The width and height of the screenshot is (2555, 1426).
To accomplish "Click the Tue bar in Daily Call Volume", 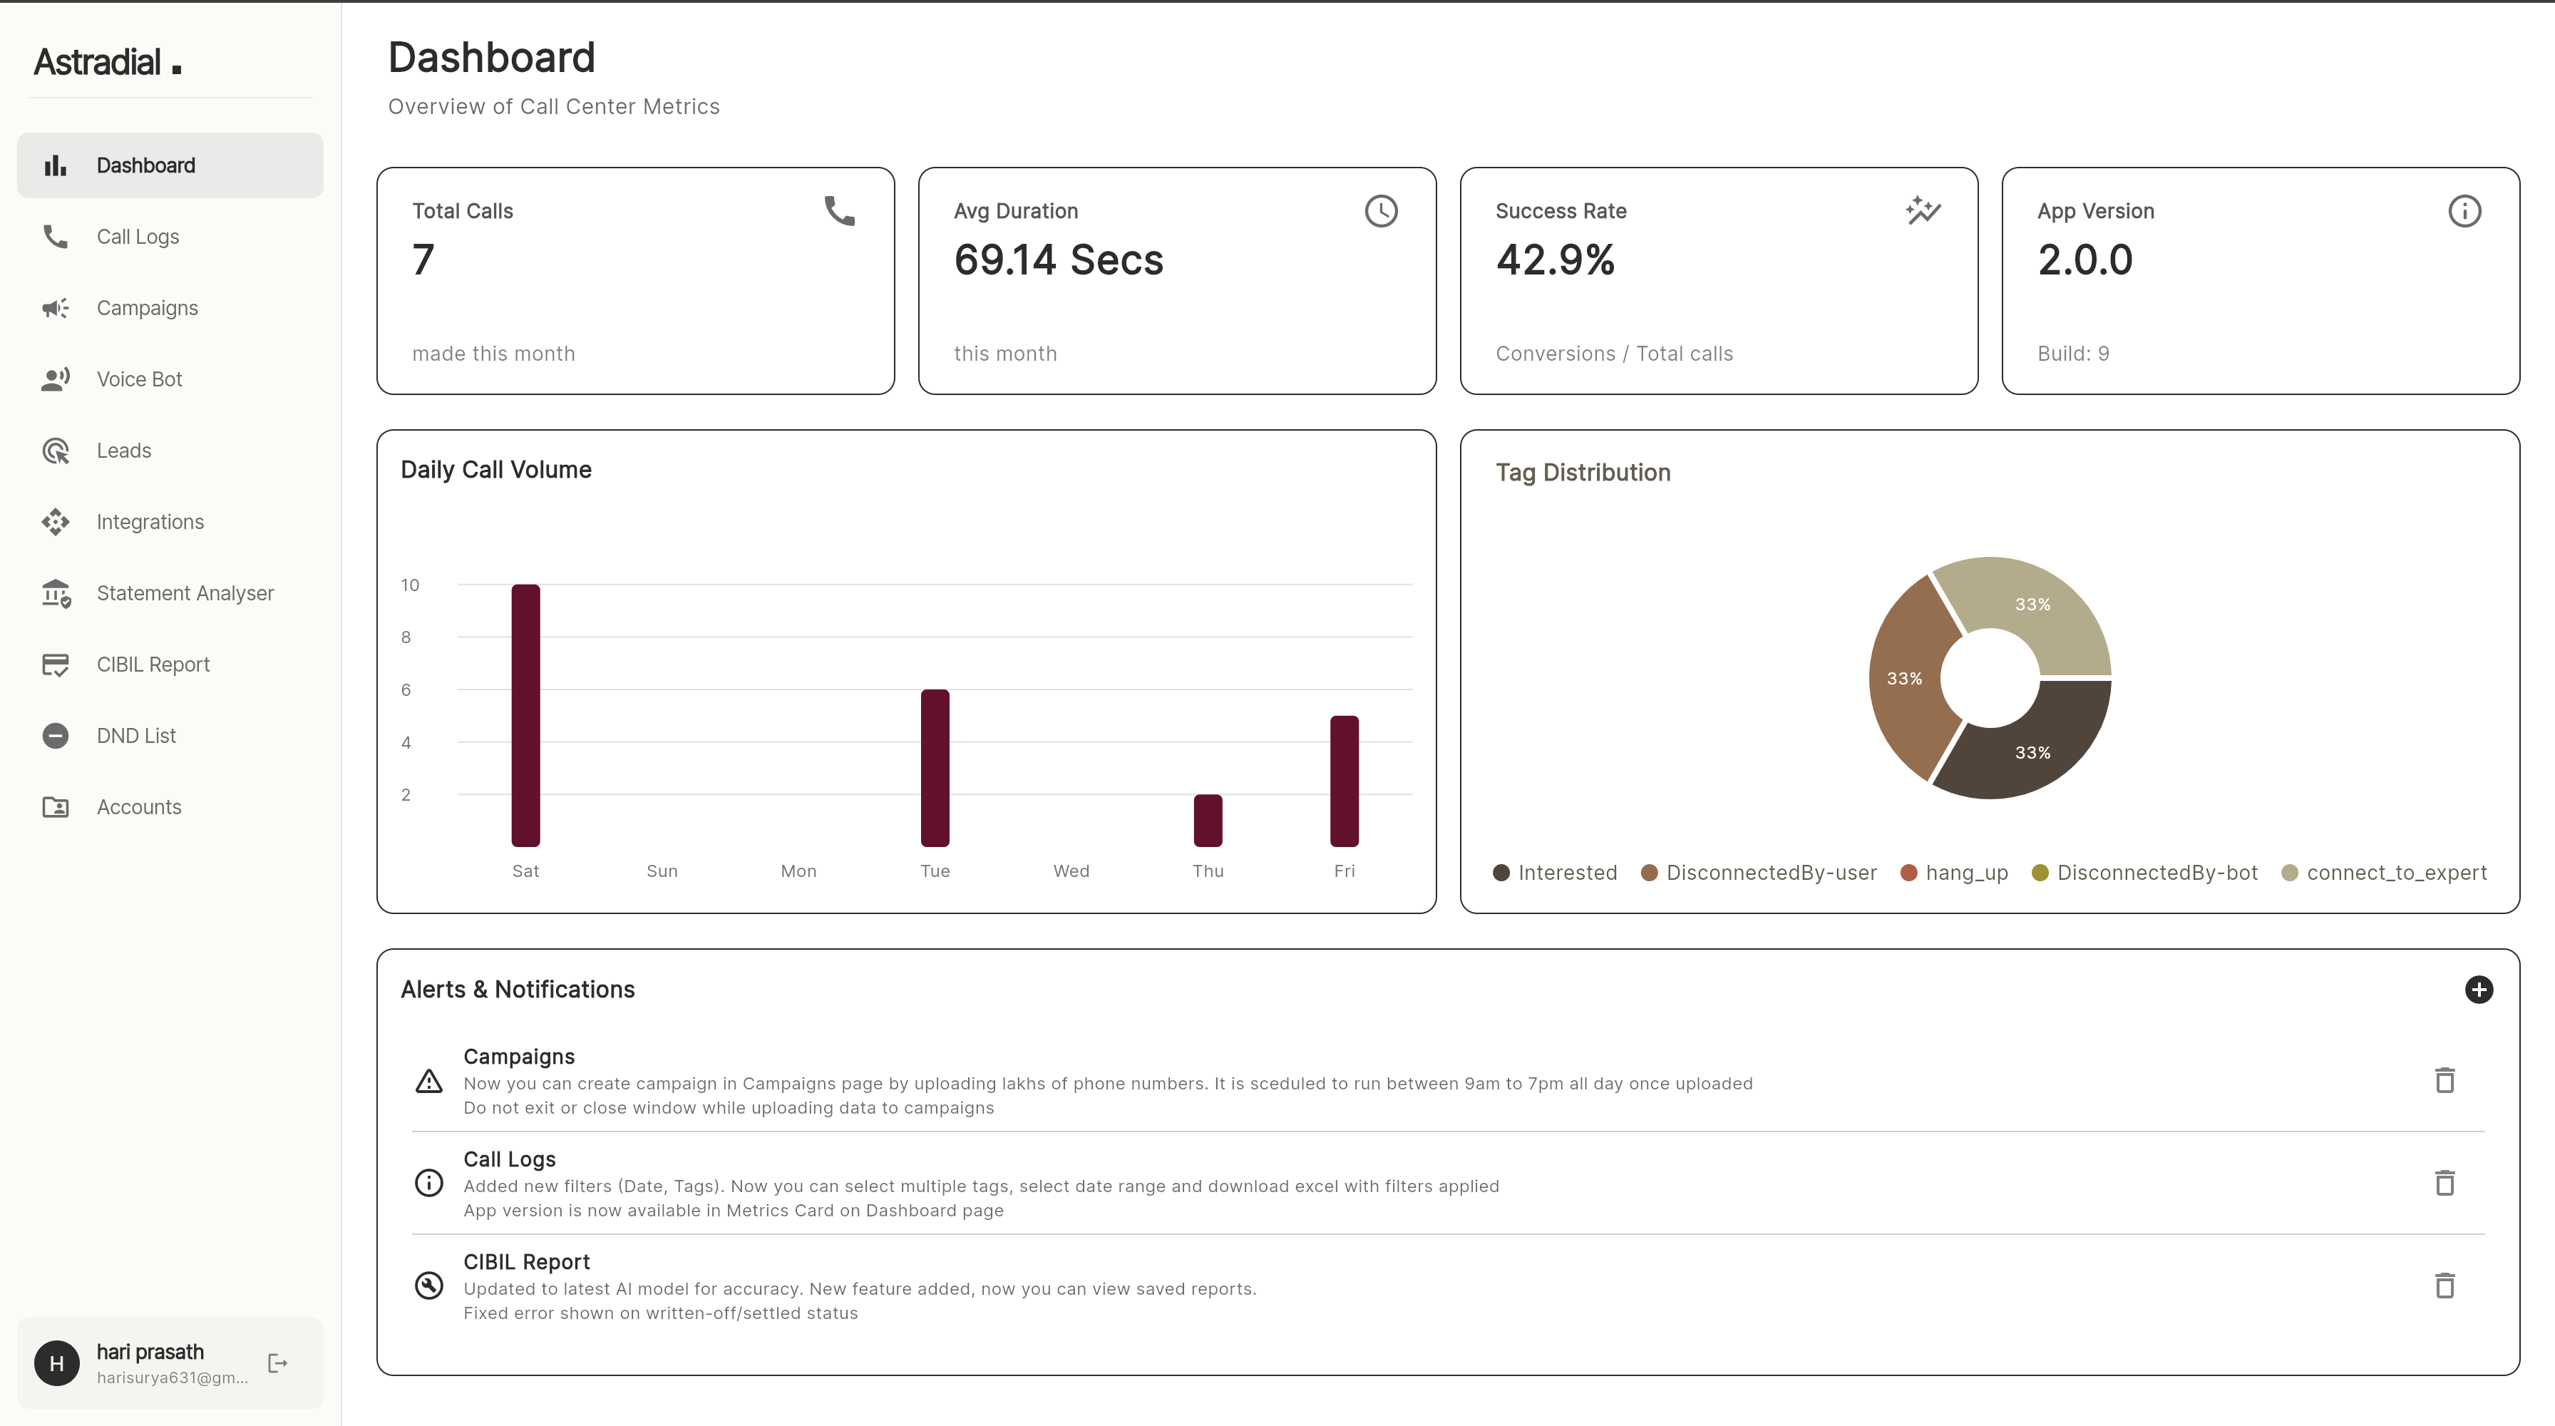I will tap(935, 769).
